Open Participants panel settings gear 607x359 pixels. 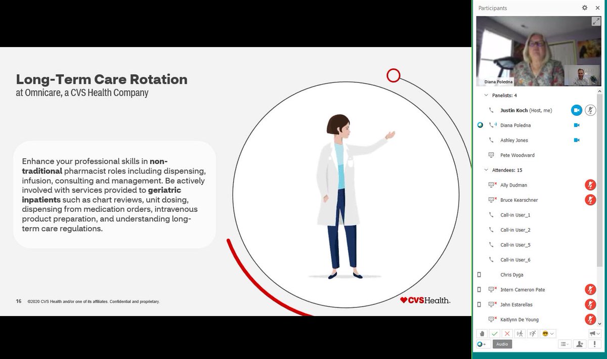click(x=585, y=8)
